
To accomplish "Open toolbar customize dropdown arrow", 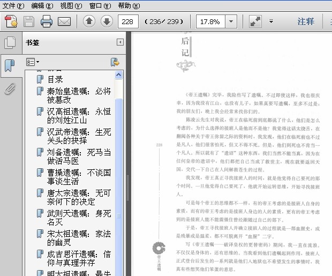I will [x=271, y=21].
